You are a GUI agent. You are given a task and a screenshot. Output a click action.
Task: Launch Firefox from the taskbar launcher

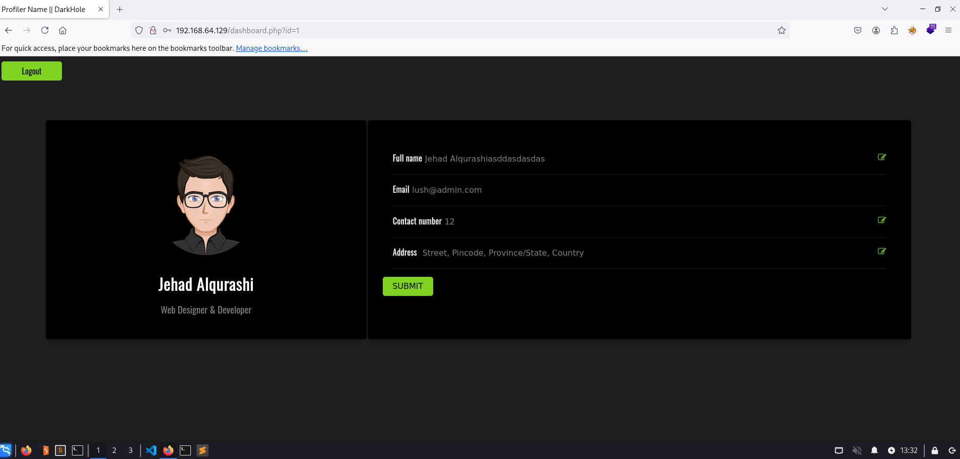26,450
